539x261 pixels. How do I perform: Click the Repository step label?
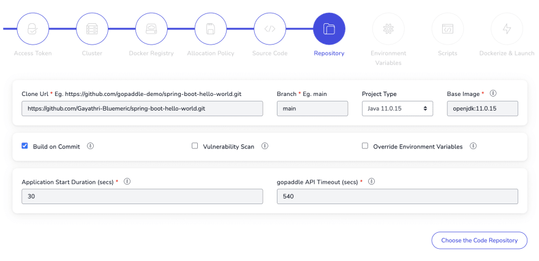click(x=329, y=53)
